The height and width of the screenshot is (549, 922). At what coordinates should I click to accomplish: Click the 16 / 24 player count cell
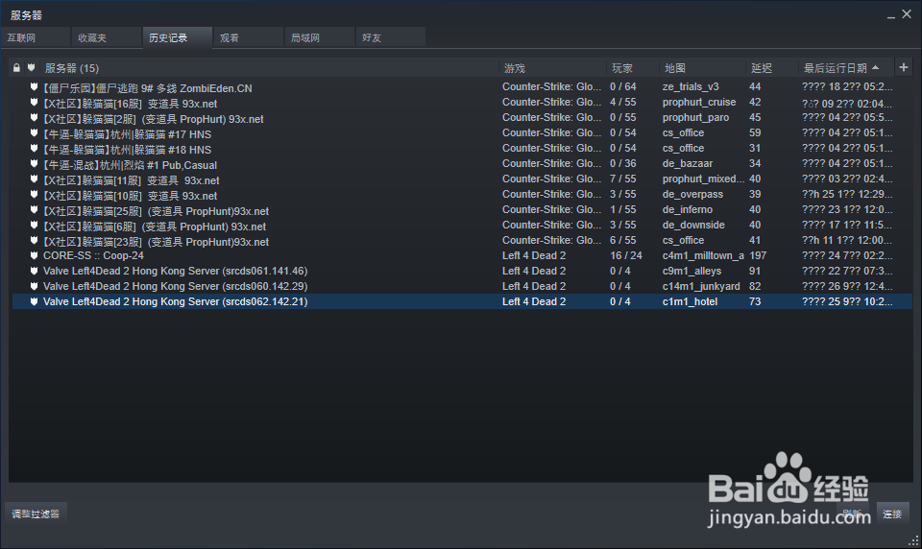coord(626,255)
